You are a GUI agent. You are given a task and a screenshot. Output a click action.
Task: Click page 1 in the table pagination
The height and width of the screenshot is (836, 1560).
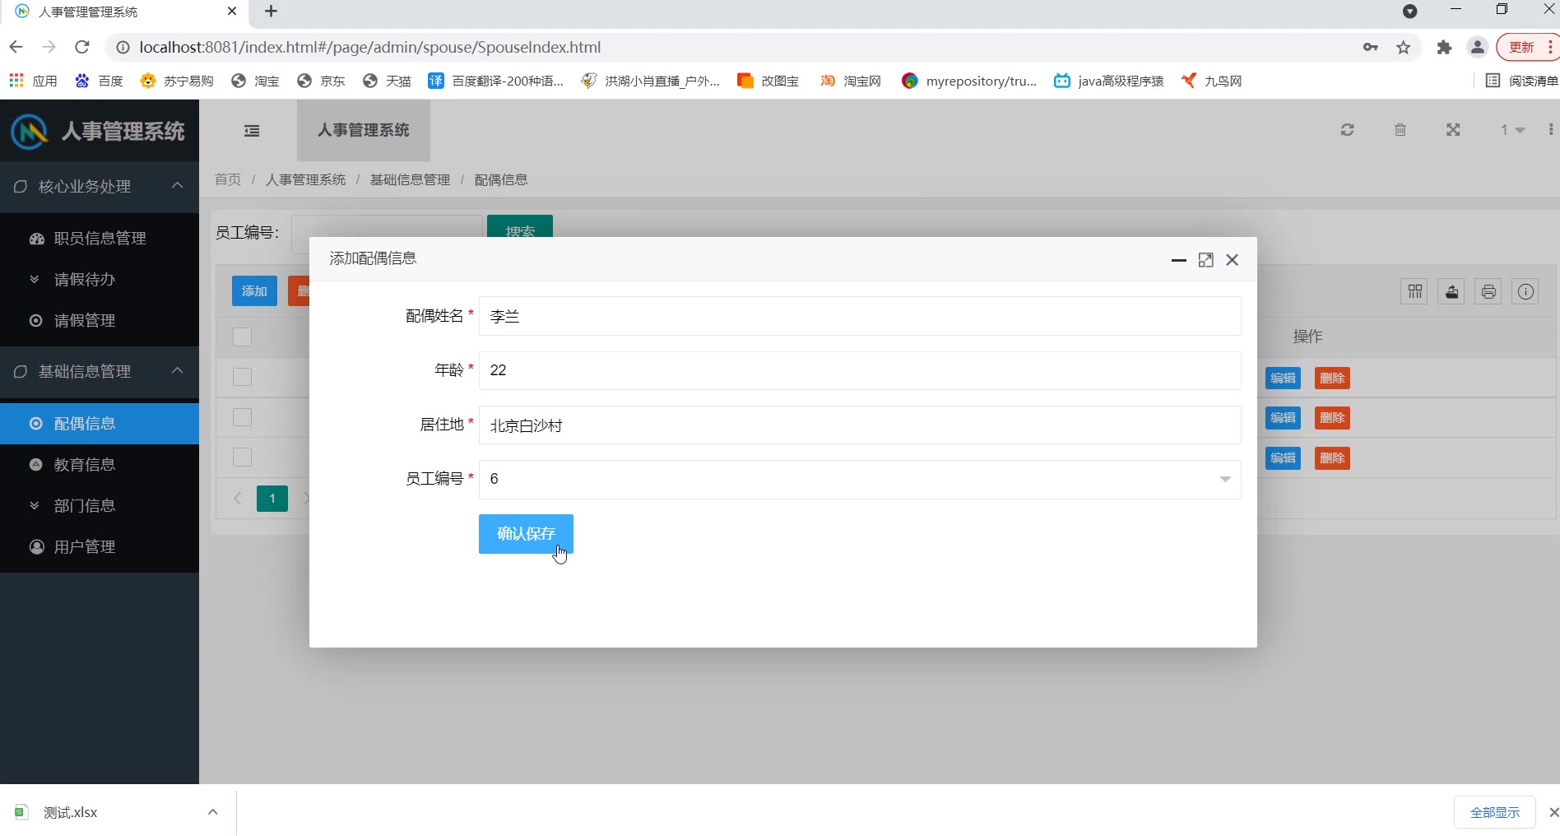tap(272, 499)
